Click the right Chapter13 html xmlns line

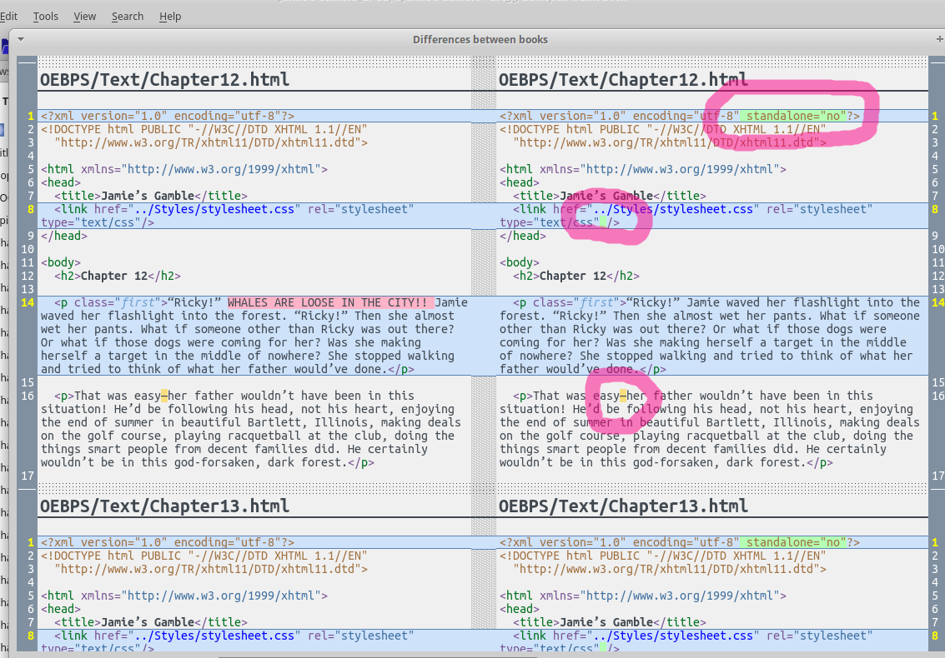(x=643, y=596)
